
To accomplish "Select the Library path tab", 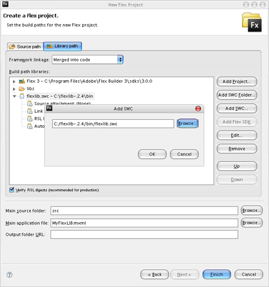I will click(62, 46).
